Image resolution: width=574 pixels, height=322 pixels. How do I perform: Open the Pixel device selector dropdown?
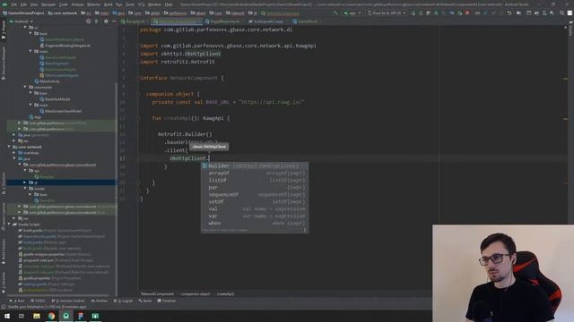(387, 13)
